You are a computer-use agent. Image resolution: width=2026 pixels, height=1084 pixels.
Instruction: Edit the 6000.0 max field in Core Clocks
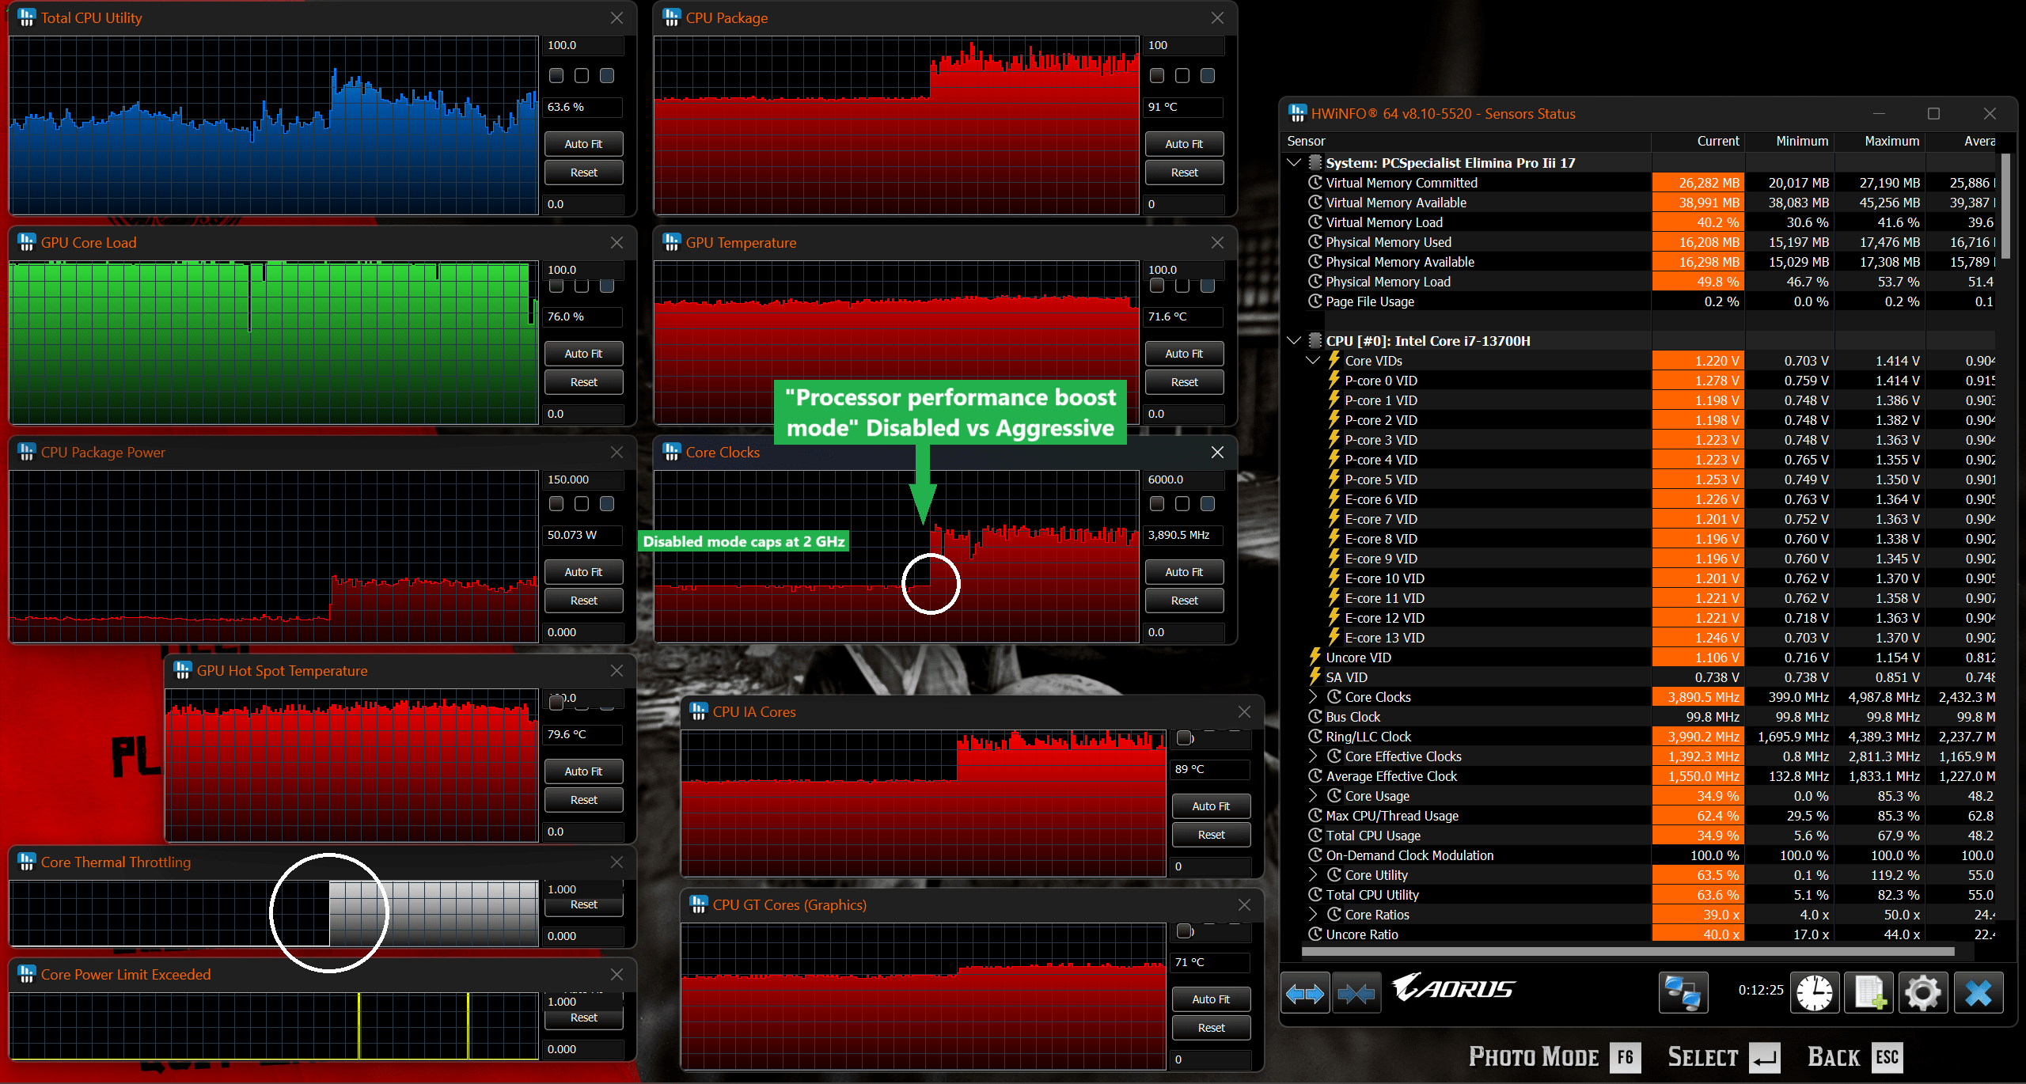[1183, 479]
